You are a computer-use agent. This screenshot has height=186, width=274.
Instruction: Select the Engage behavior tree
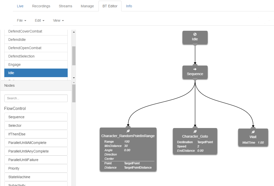[36, 65]
